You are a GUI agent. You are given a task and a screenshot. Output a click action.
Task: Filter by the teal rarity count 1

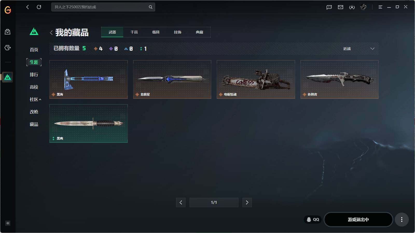[x=143, y=48]
